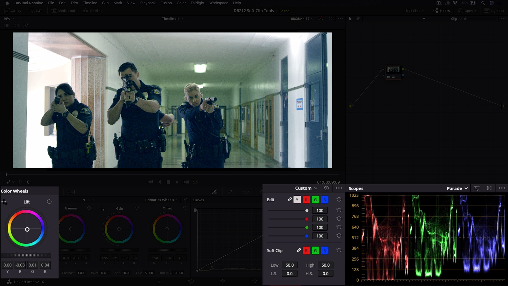Viewport: 508px width, 286px height.
Task: Open scopes settings icon
Action: click(x=477, y=188)
